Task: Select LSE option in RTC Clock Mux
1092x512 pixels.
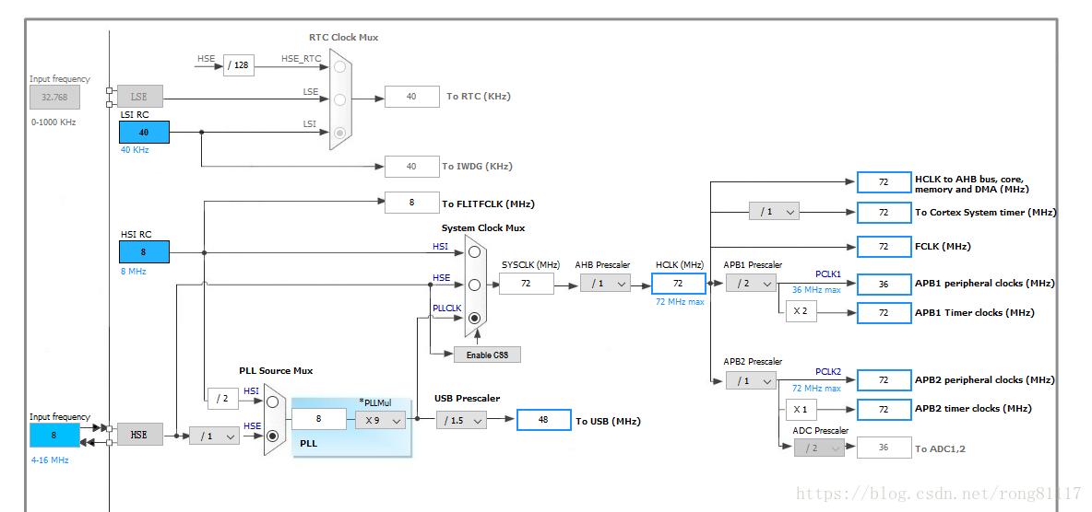Action: (339, 99)
